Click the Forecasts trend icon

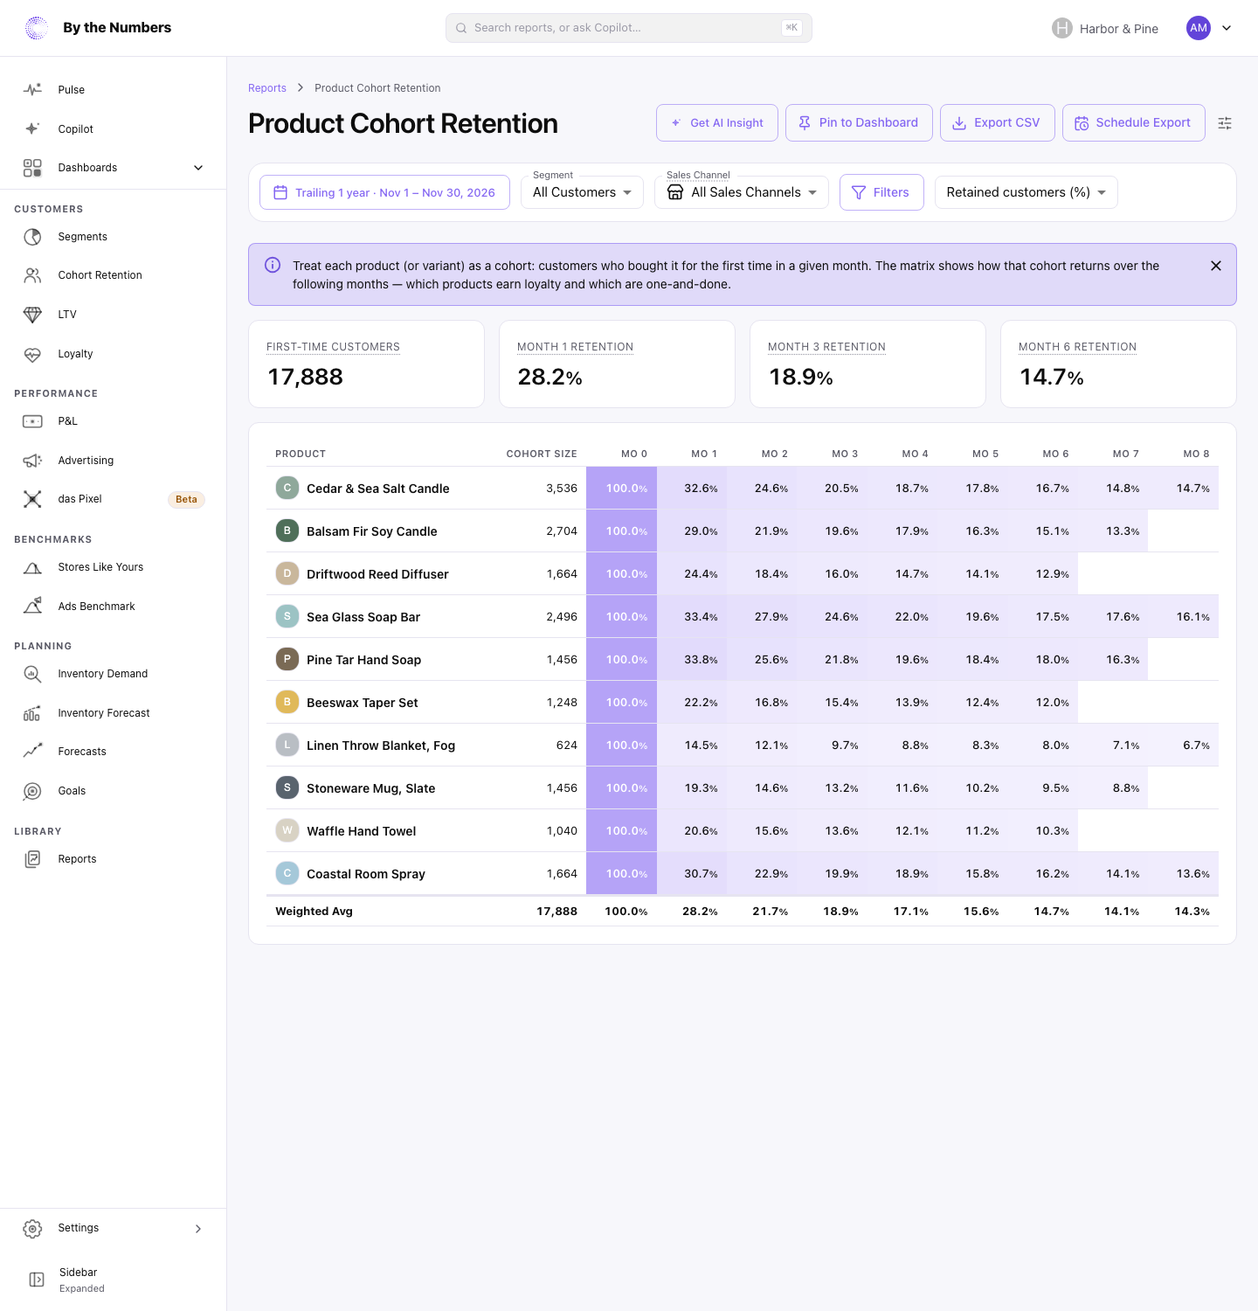tap(32, 752)
